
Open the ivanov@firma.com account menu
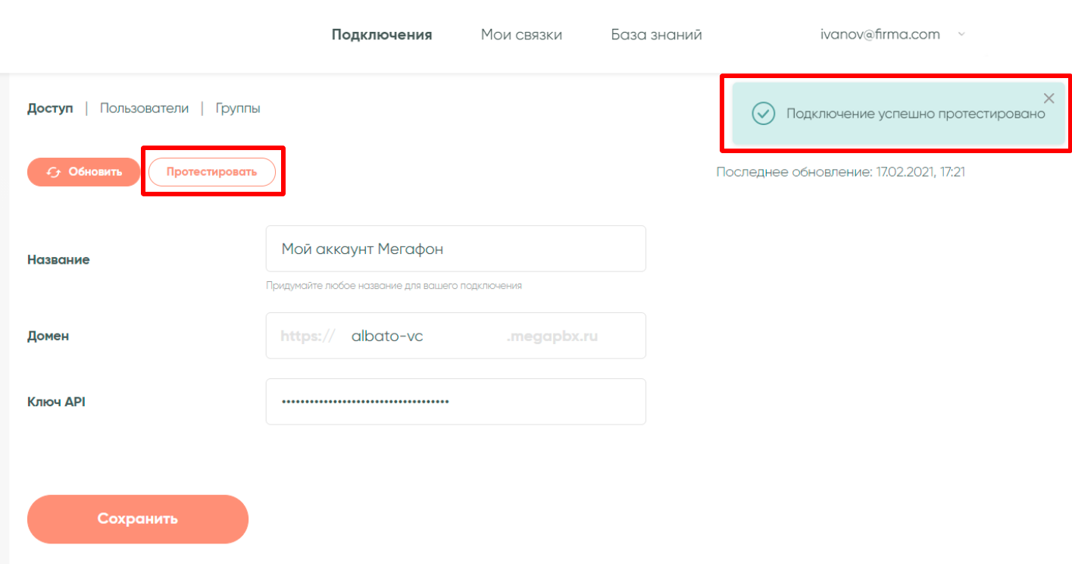880,35
